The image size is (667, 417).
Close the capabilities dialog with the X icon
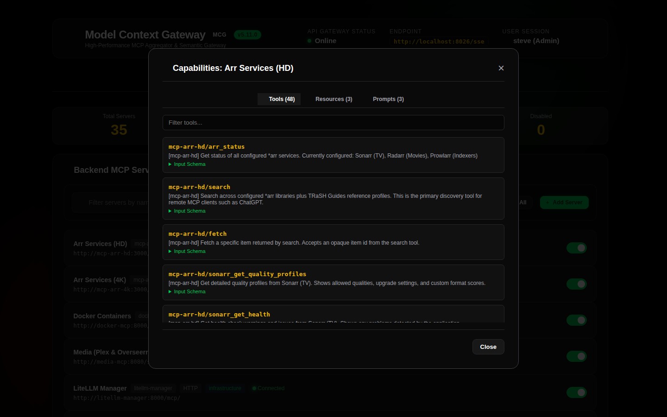click(x=501, y=68)
